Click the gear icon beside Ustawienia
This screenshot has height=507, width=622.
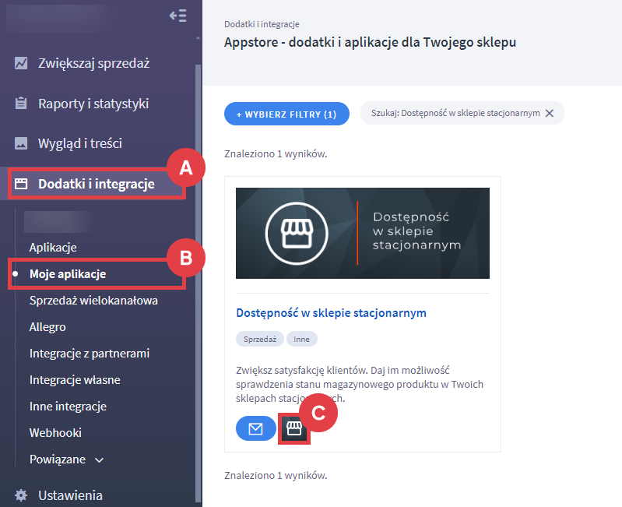click(x=21, y=495)
